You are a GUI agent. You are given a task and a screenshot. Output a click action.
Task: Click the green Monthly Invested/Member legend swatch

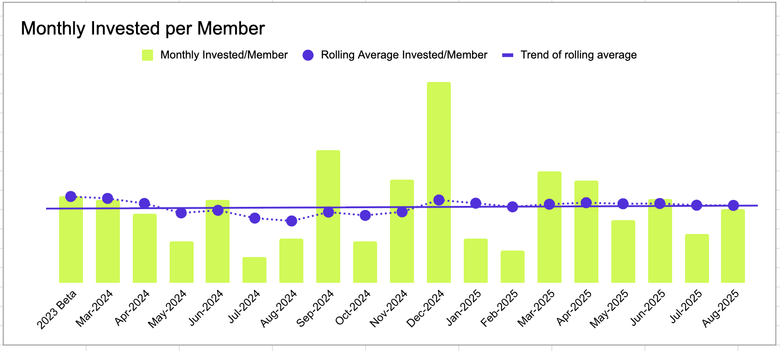(x=148, y=55)
